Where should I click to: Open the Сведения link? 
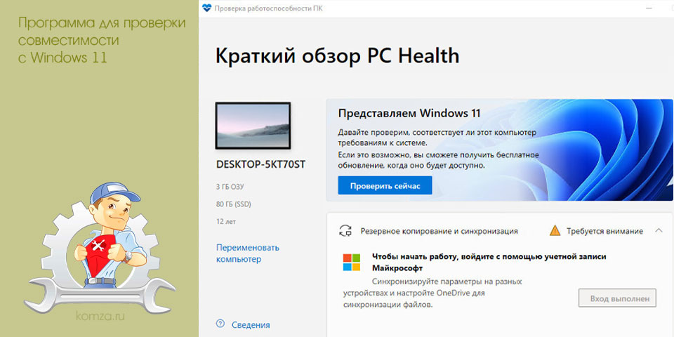tap(251, 325)
